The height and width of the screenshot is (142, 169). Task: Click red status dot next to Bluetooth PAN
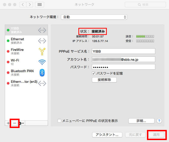8,73
